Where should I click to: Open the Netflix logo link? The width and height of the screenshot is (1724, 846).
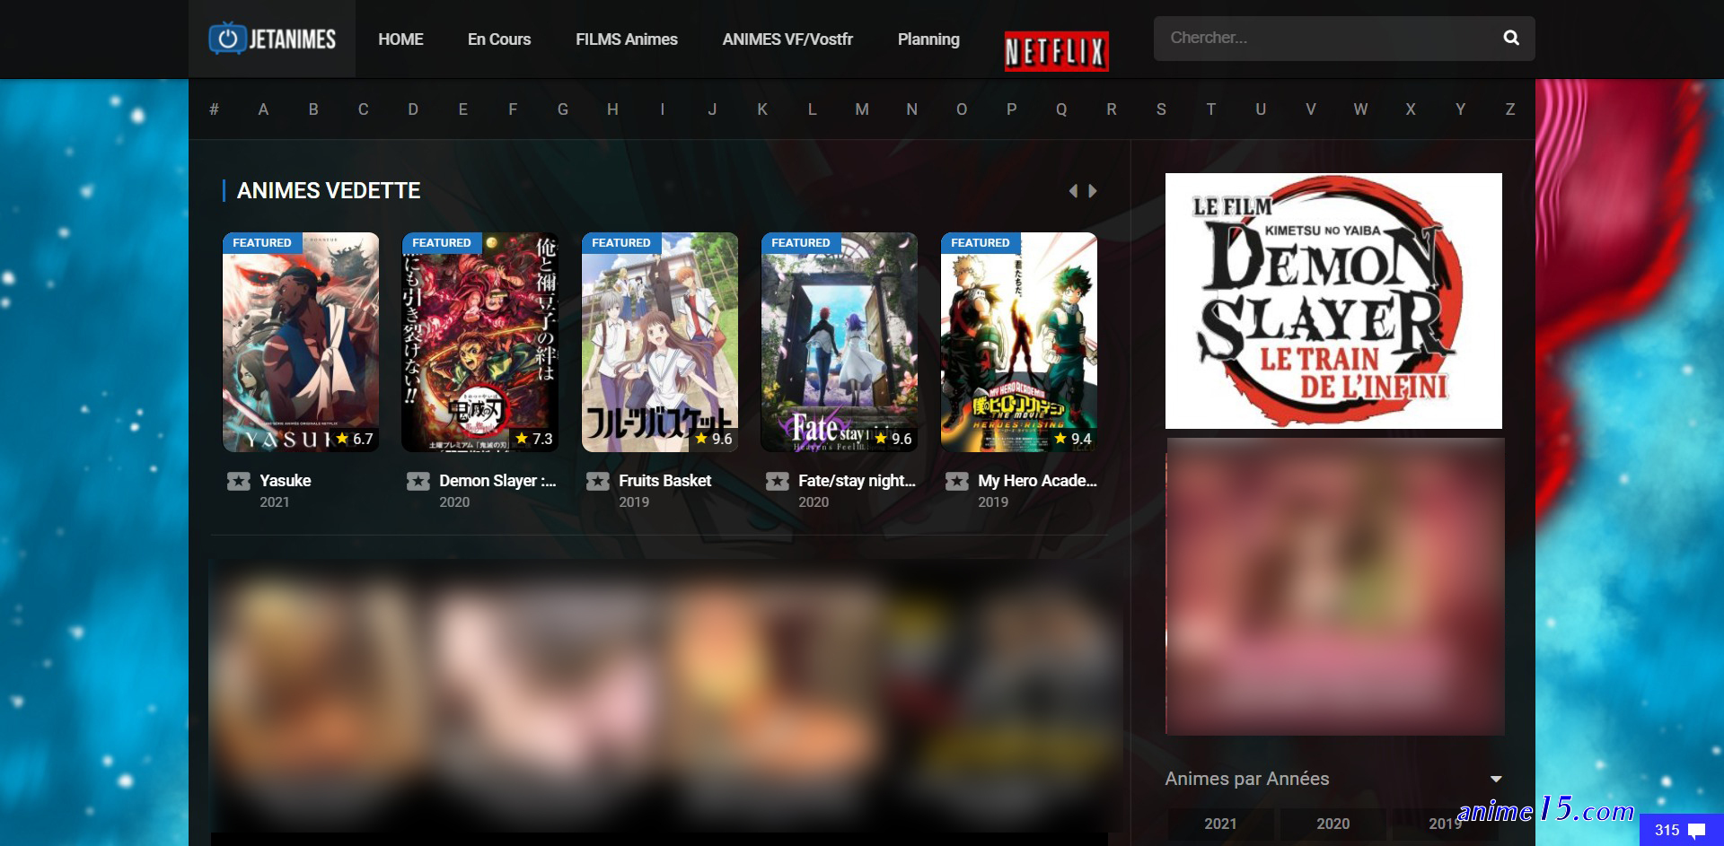1056,51
